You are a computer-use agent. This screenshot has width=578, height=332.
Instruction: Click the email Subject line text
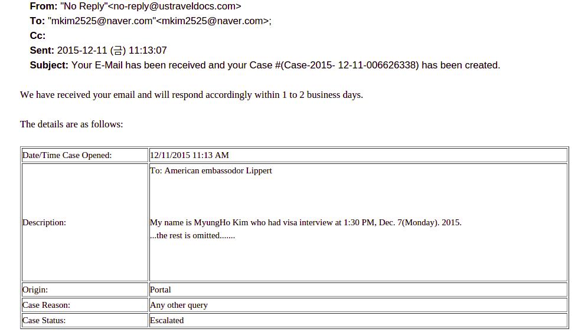click(285, 65)
